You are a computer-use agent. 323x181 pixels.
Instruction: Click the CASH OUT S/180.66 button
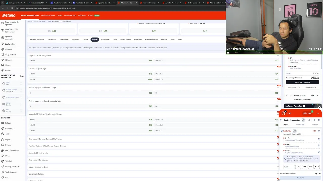[x=302, y=82]
